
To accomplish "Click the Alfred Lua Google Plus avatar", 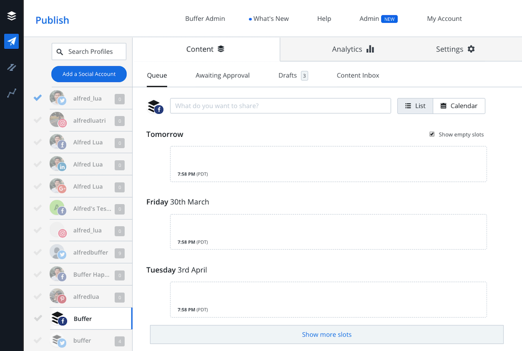I will pyautogui.click(x=58, y=186).
